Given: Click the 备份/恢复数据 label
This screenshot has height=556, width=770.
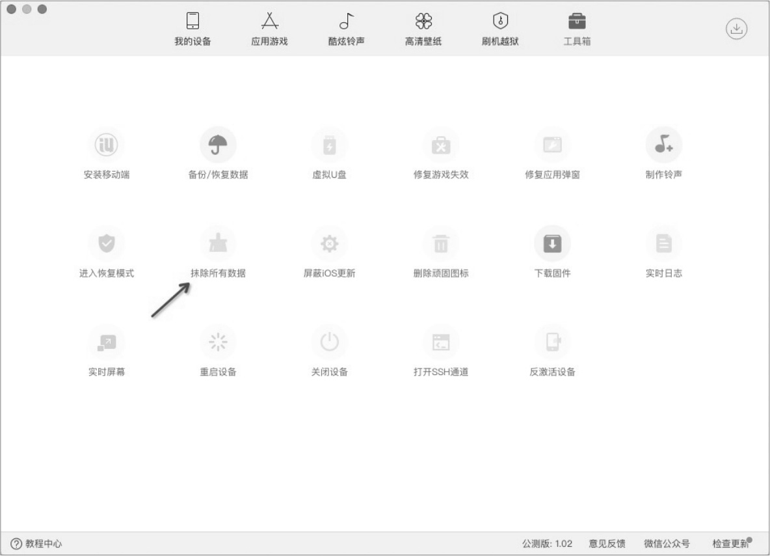Looking at the screenshot, I should (218, 174).
